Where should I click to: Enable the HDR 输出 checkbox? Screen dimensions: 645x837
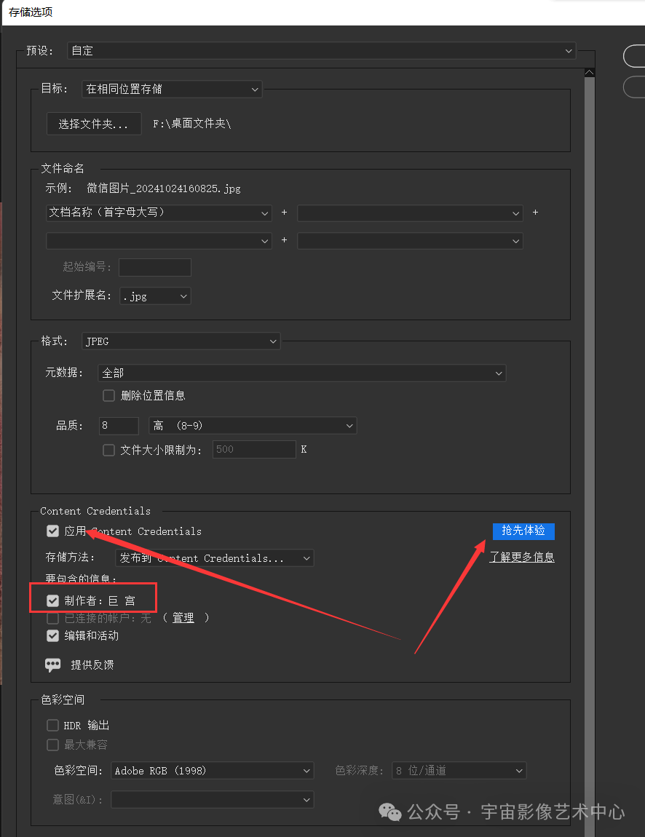[52, 725]
